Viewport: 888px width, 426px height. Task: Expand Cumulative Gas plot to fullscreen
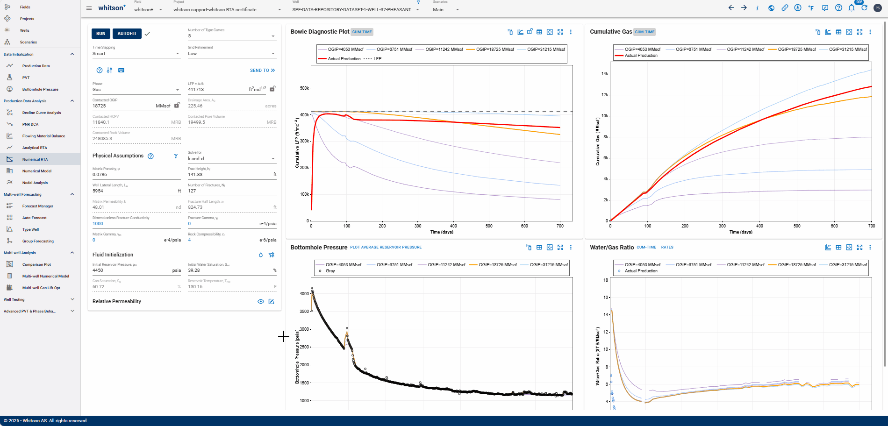click(x=859, y=32)
